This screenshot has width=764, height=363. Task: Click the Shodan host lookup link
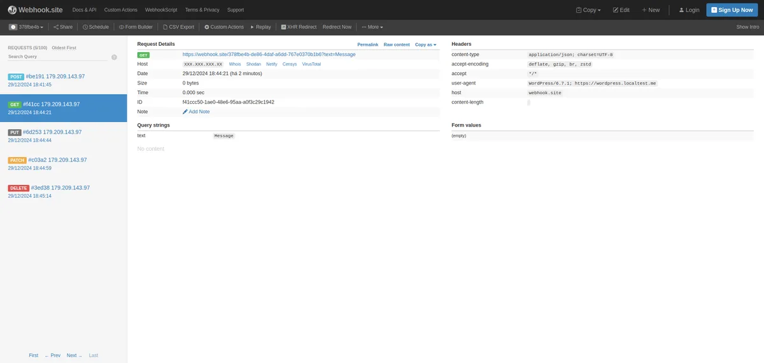[x=253, y=64]
